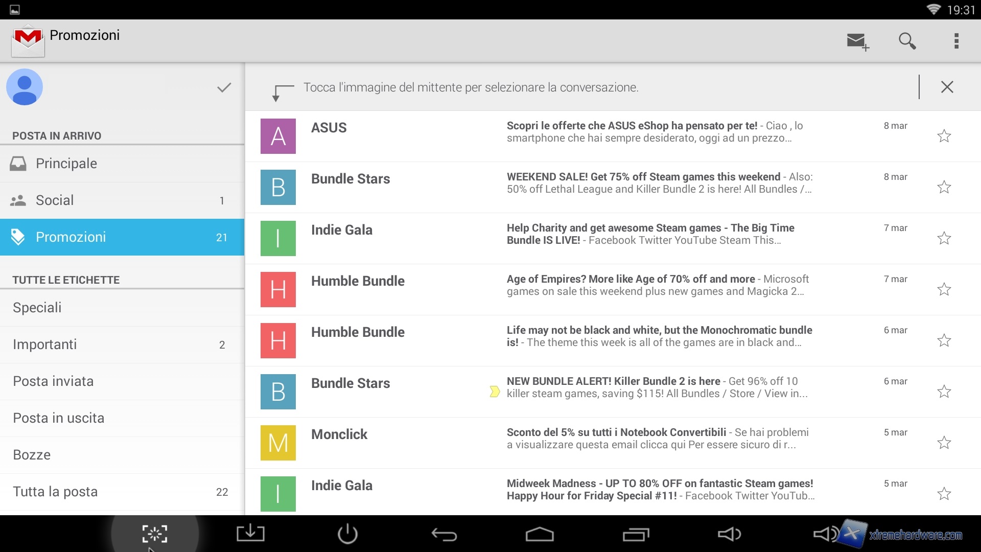Expand account list with checkmark

pos(224,87)
